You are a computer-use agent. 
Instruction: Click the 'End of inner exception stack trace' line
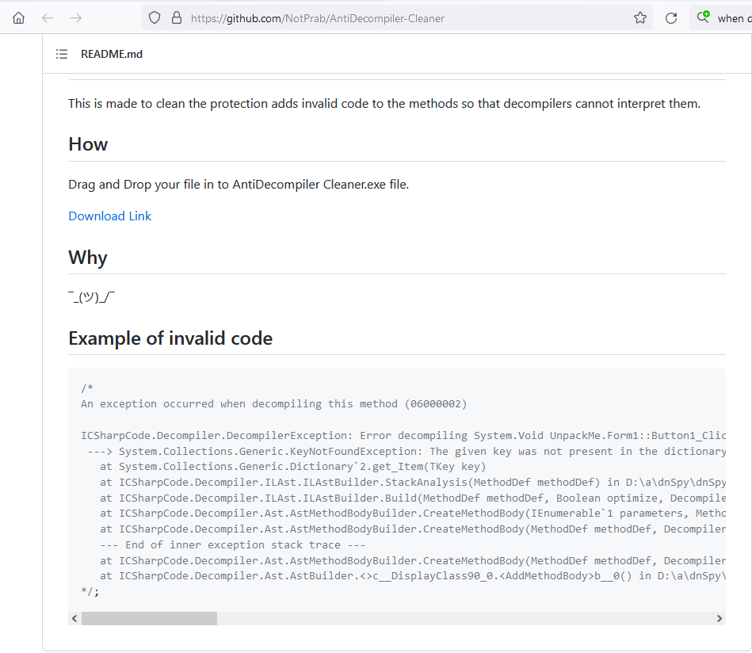pos(233,545)
